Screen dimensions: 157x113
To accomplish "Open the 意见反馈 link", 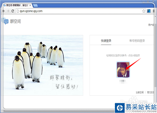I will pyautogui.click(x=151, y=92).
